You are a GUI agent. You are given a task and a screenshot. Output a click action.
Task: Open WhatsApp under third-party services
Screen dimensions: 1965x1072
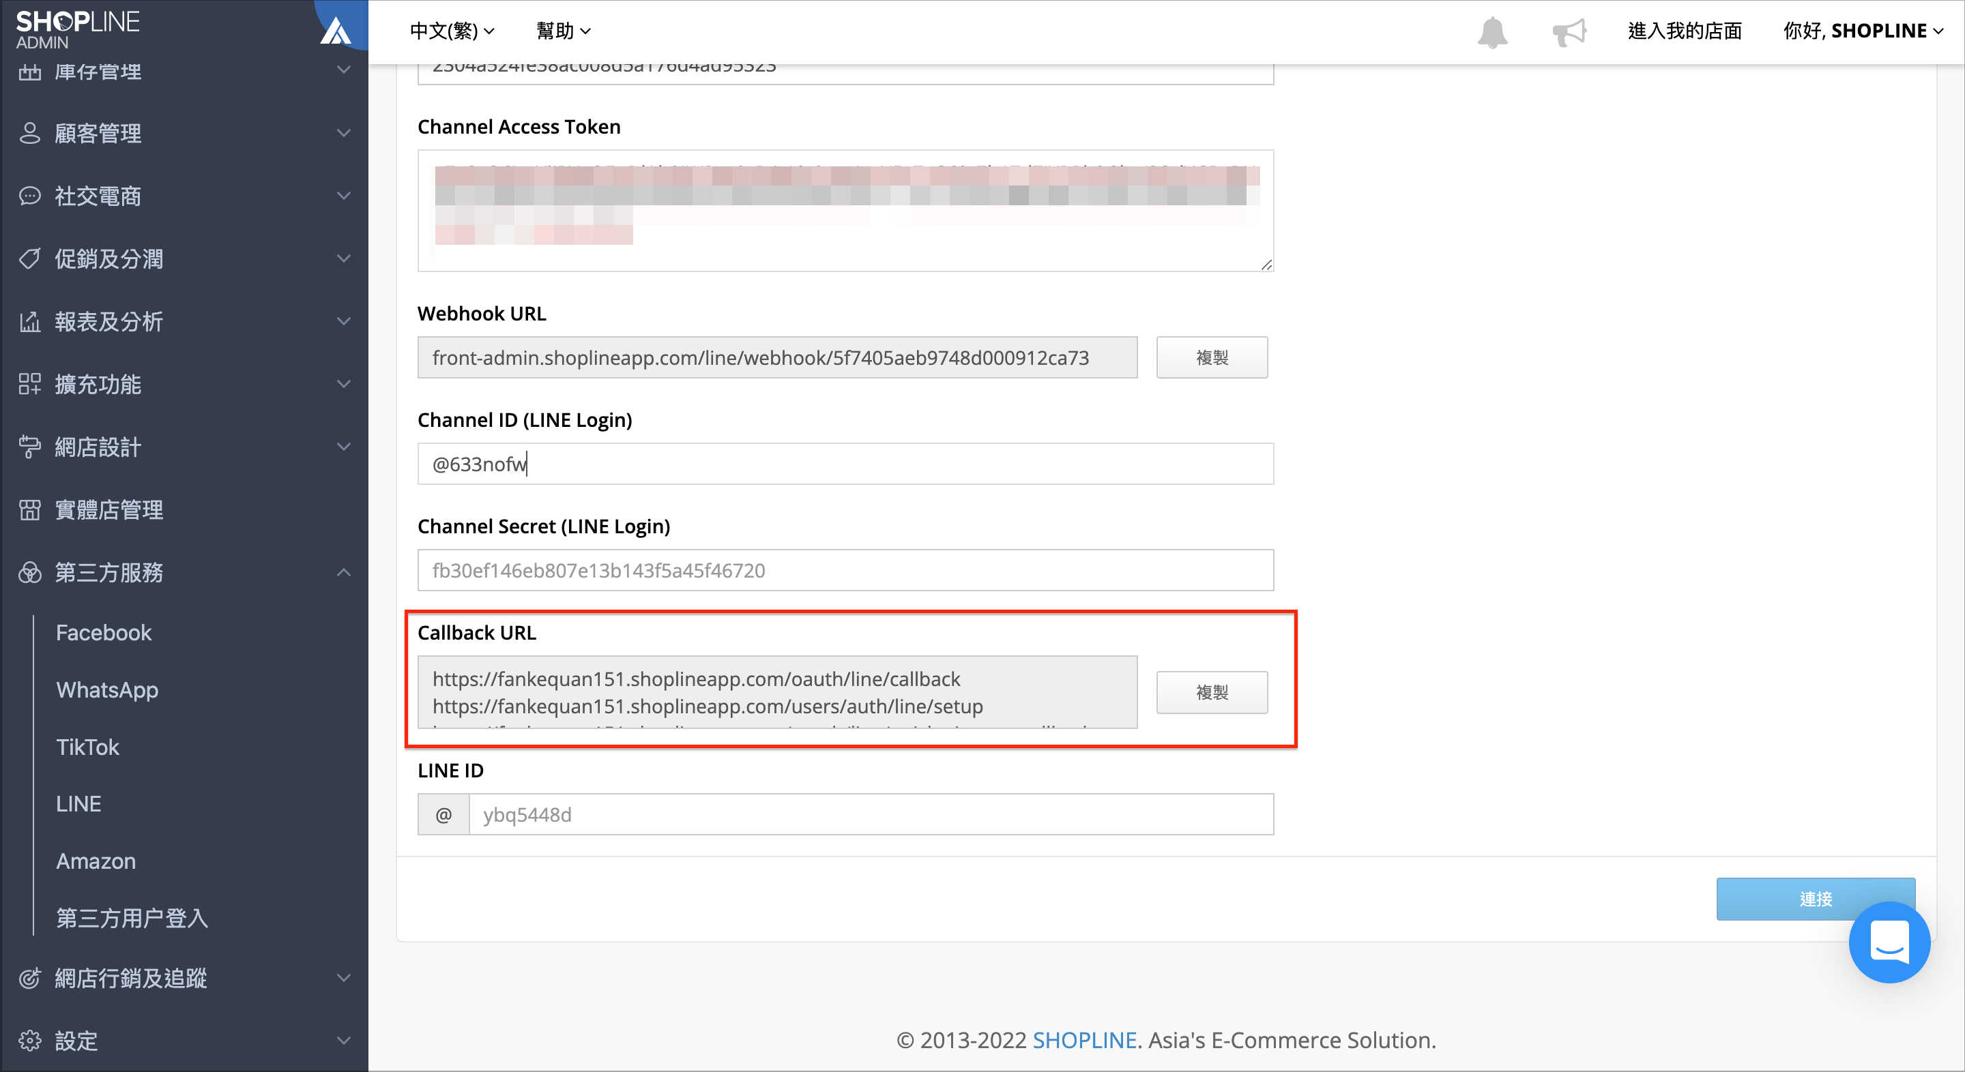point(108,690)
